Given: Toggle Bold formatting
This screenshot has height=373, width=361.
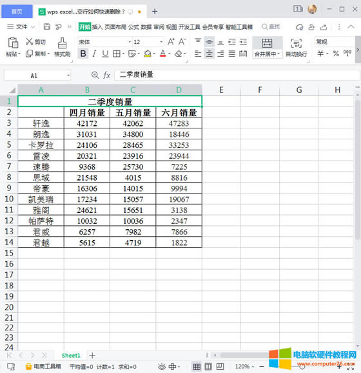Looking at the screenshot, I should pyautogui.click(x=83, y=54).
